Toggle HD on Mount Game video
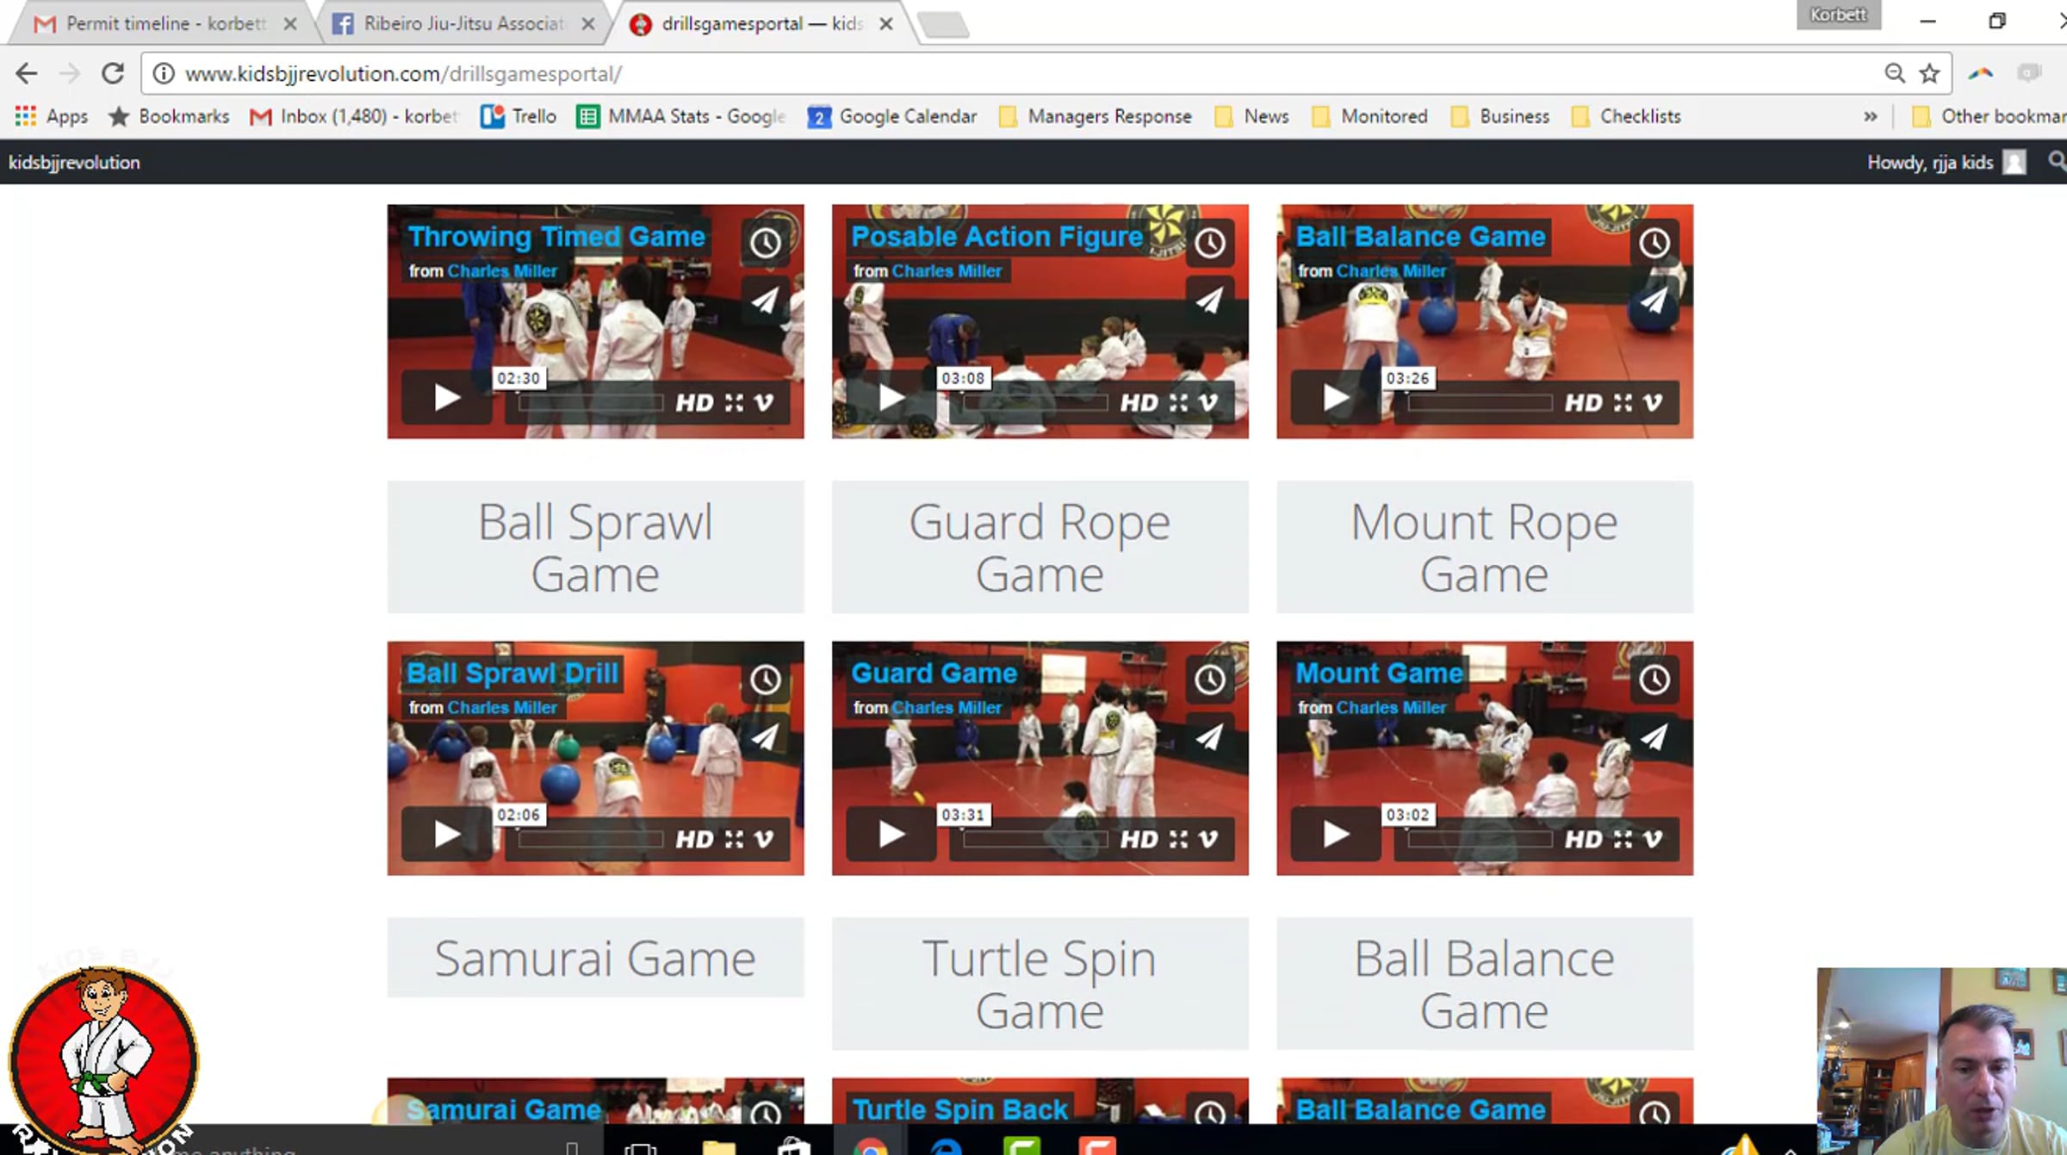This screenshot has width=2067, height=1155. point(1583,840)
